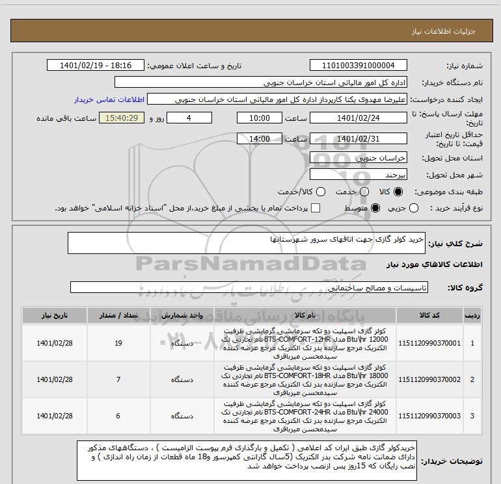Click the تاریخ نیاز column header
The height and width of the screenshot is (484, 501).
[54, 315]
